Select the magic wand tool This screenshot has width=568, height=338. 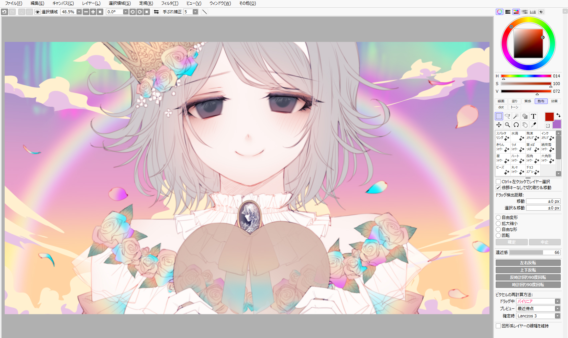tap(516, 116)
